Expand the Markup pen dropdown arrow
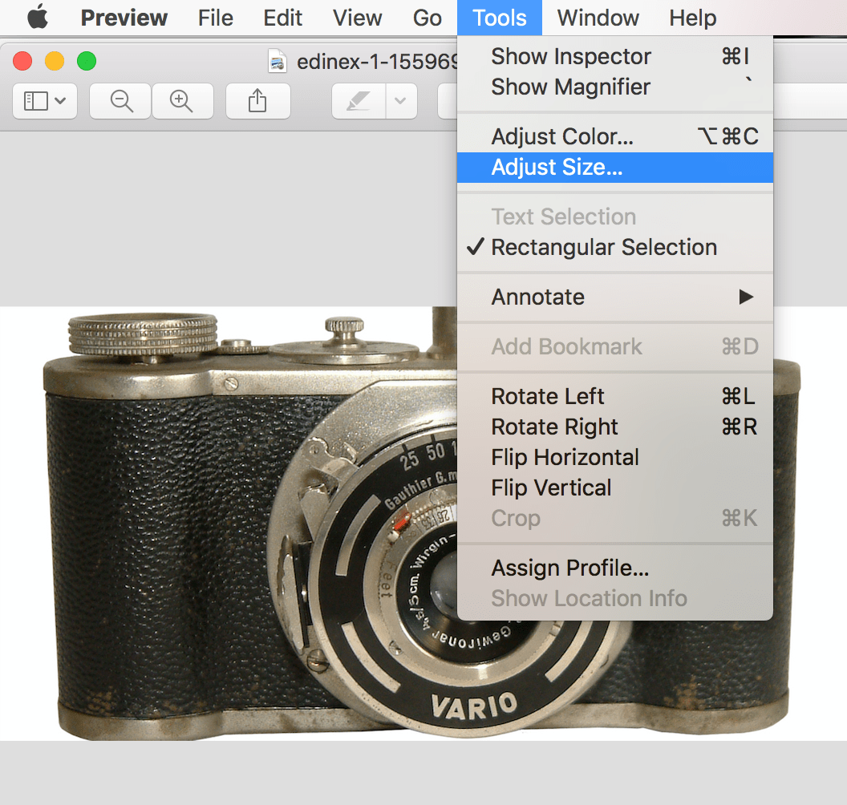The image size is (847, 805). point(401,101)
